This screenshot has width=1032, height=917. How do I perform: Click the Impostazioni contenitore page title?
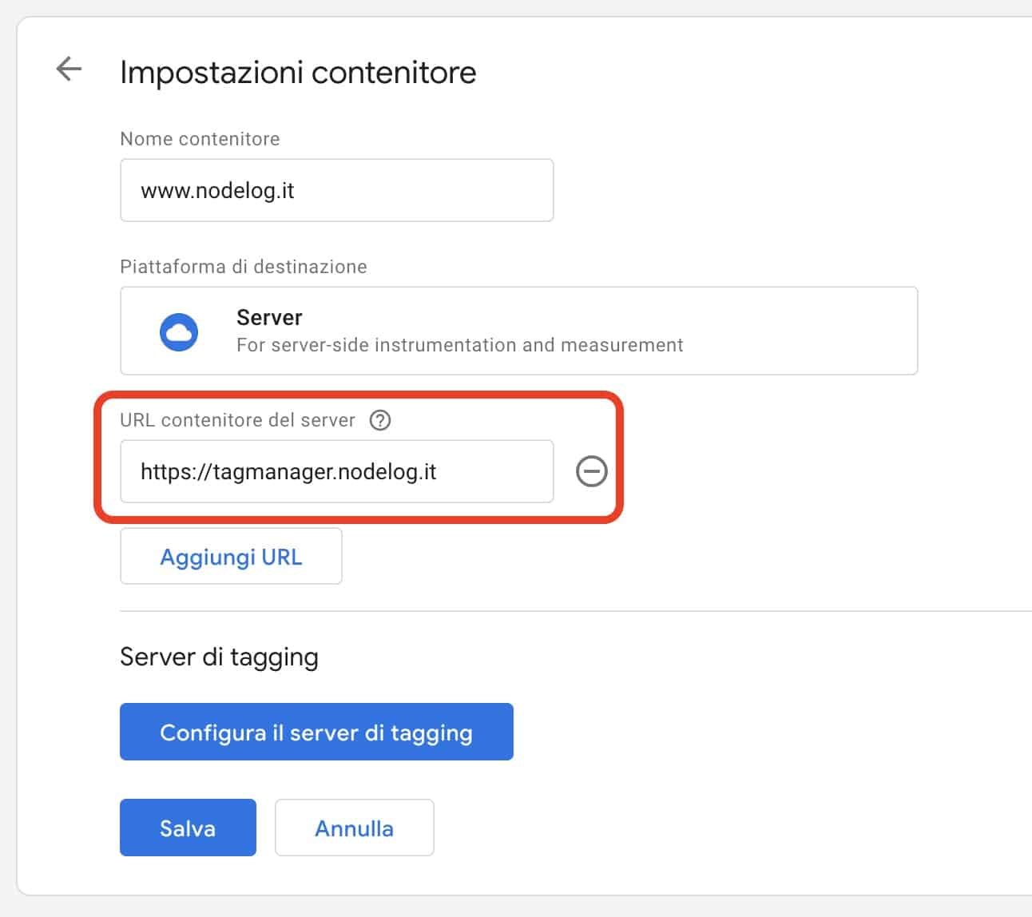297,72
